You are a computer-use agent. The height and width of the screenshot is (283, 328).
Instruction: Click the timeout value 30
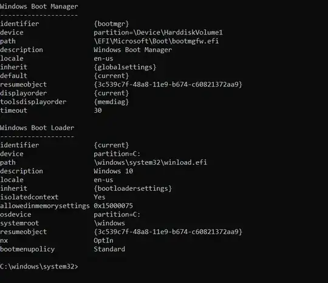[x=98, y=110]
